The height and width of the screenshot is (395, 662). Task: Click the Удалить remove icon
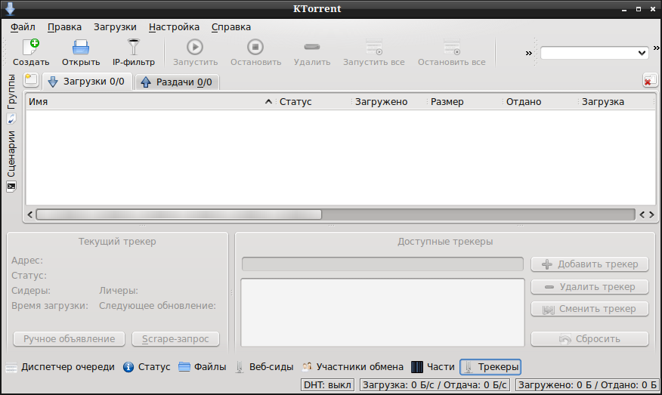coord(312,47)
